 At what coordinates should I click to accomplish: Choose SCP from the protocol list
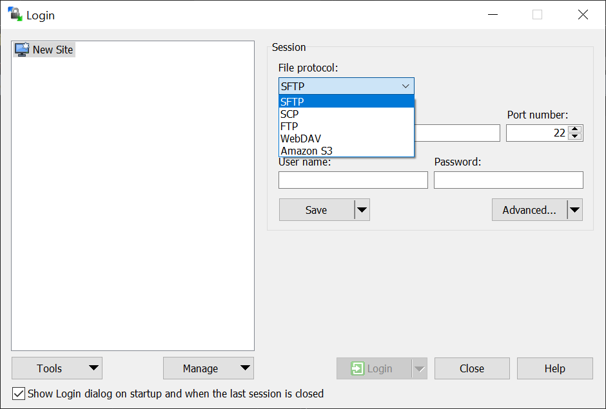coord(346,114)
